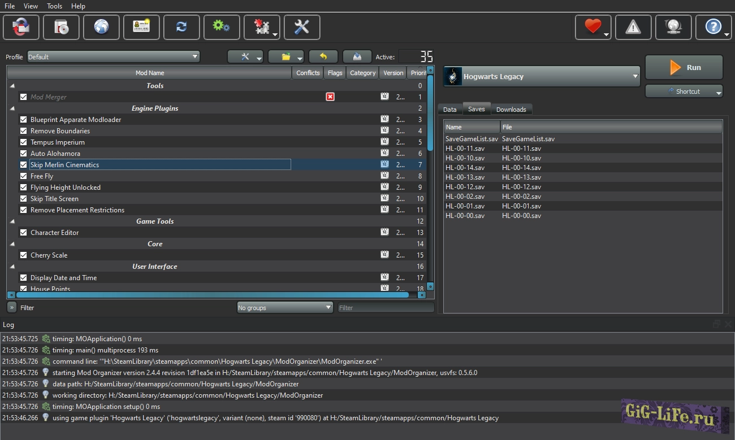Screen dimensions: 735x440
Task: Click the warning triangle notifications icon
Action: [633, 27]
